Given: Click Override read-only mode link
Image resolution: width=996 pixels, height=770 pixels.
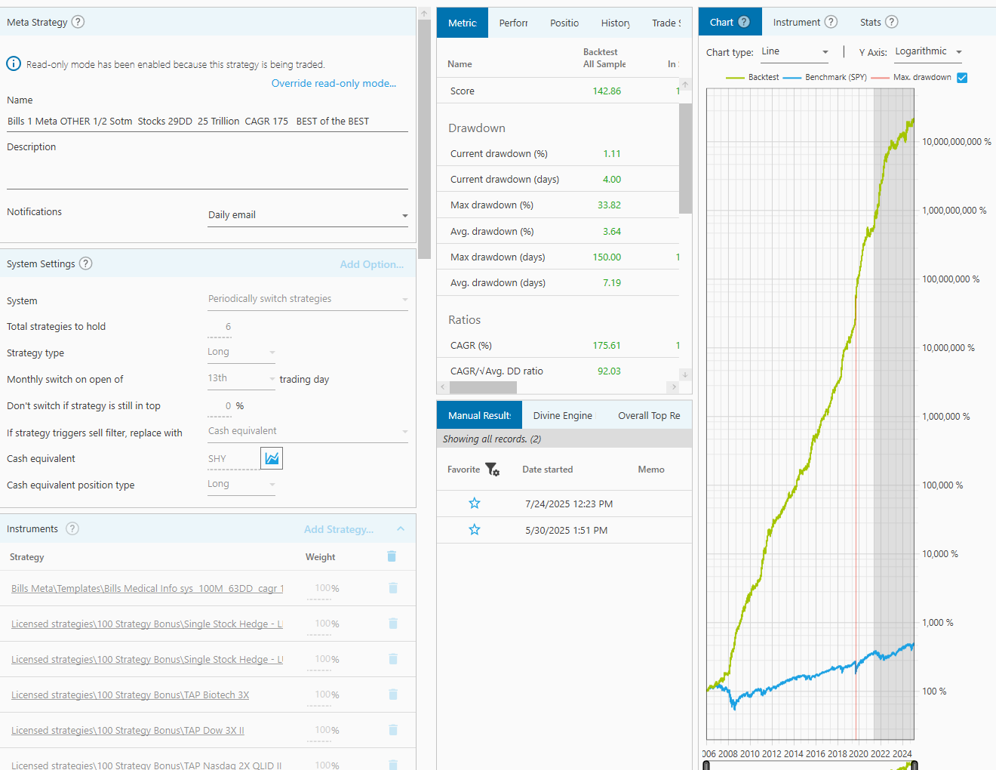Looking at the screenshot, I should click(334, 83).
